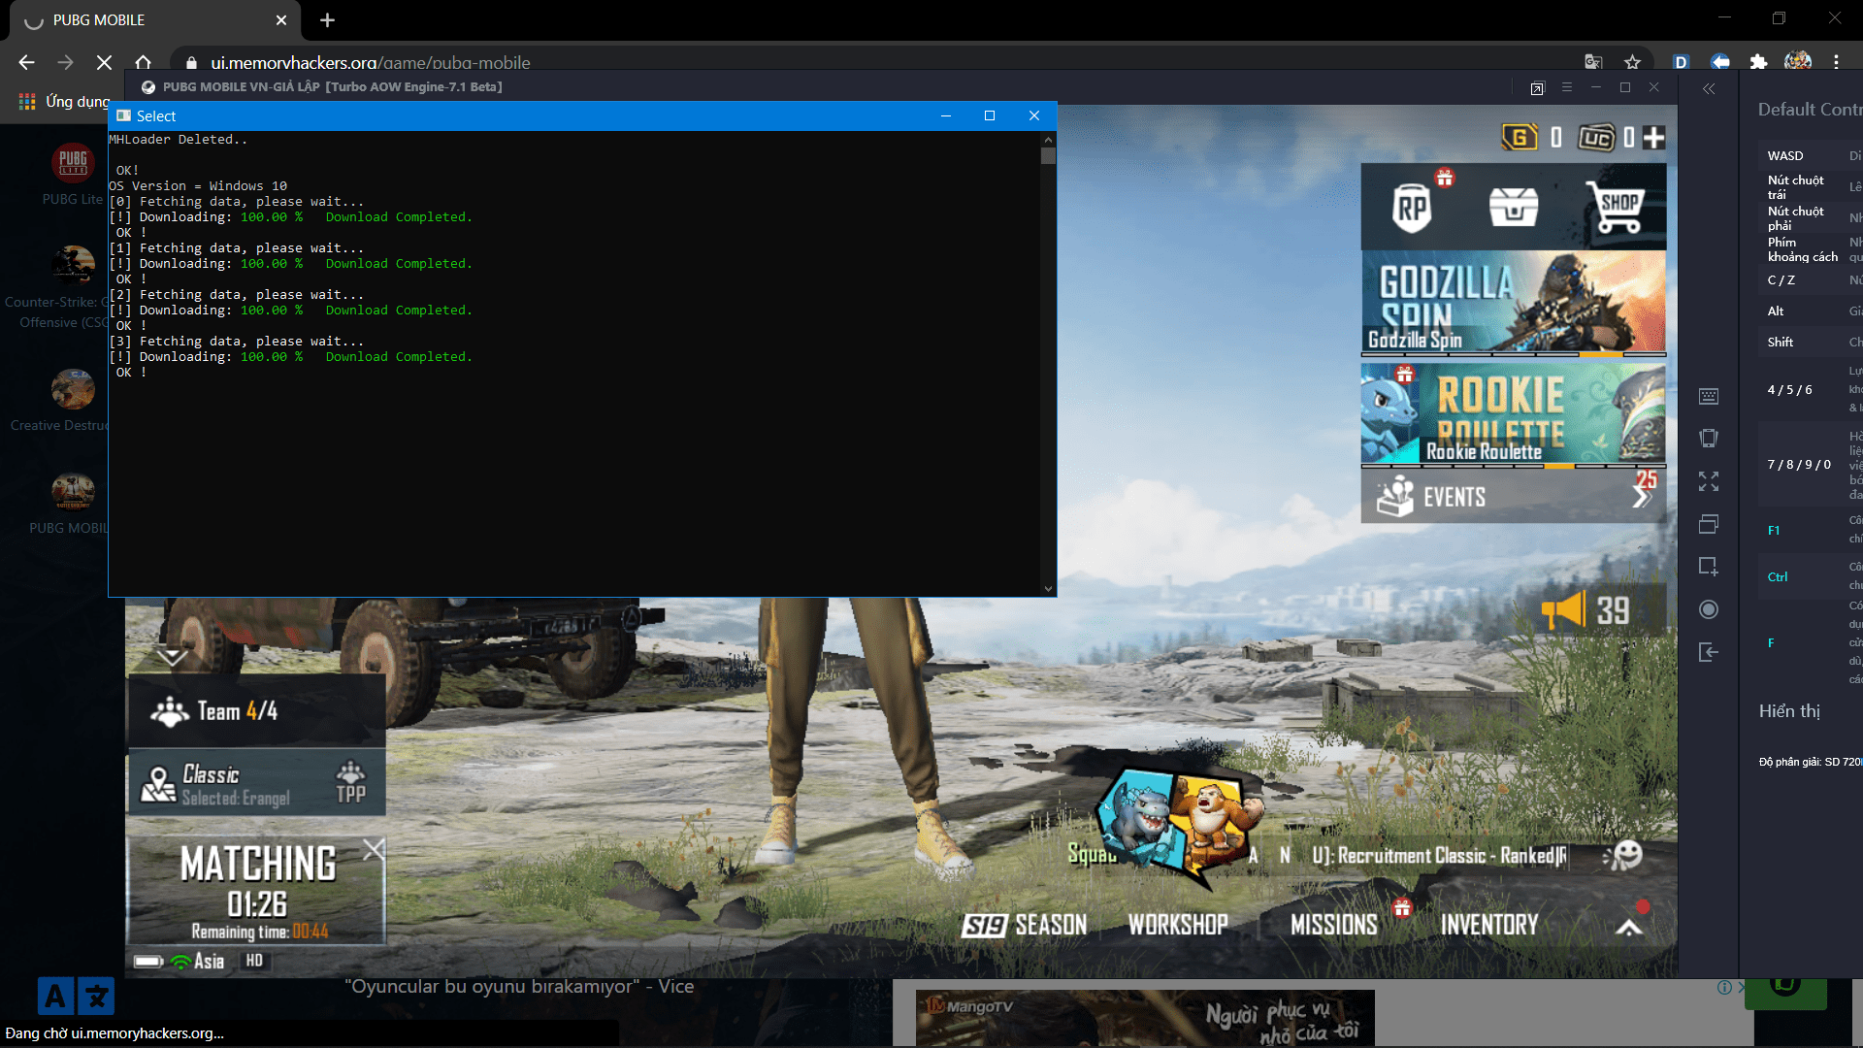Open the Godzilla Spin banner
Image resolution: width=1863 pixels, height=1048 pixels.
(1514, 303)
